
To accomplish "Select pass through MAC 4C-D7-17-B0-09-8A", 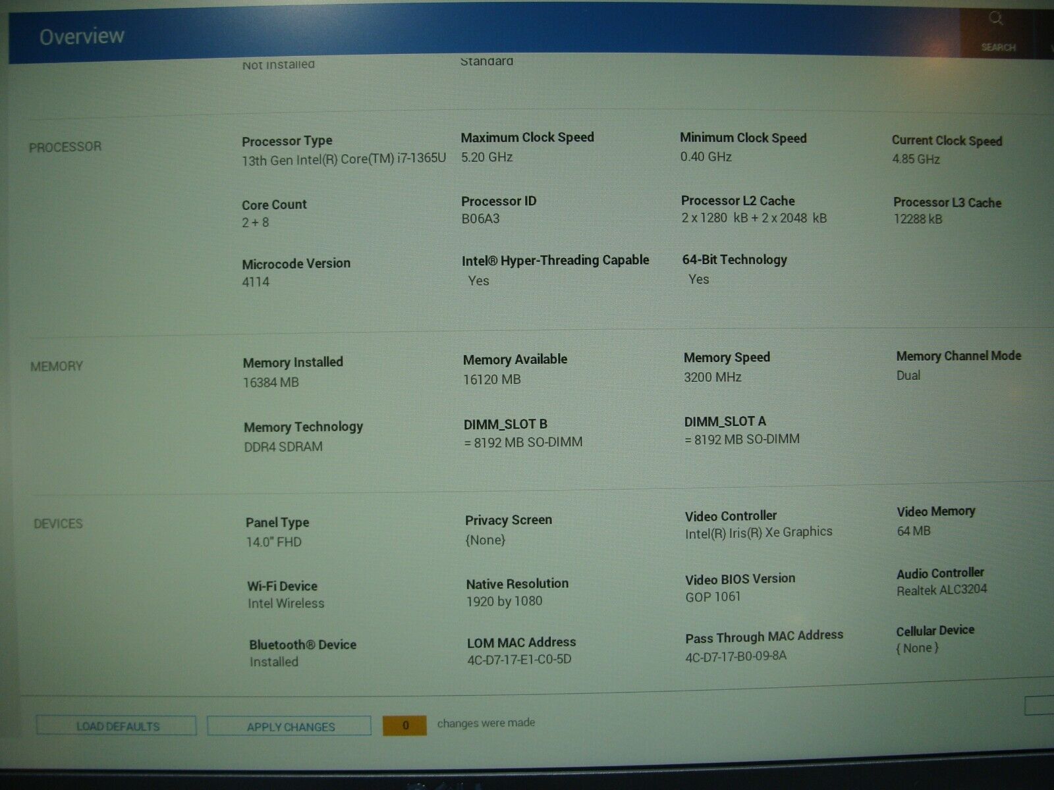I will [736, 656].
